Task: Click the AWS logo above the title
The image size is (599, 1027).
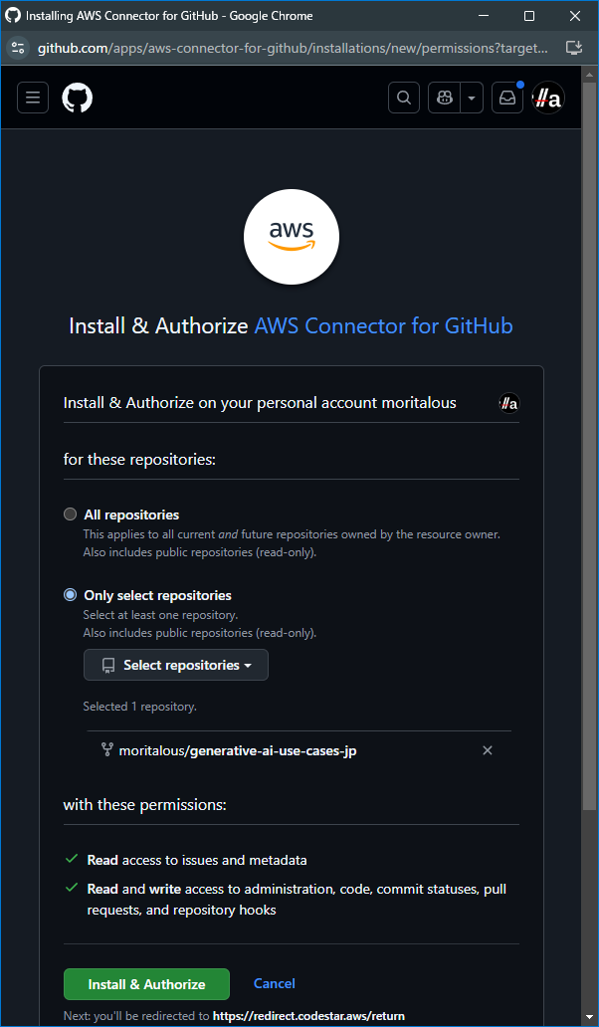Action: 291,237
